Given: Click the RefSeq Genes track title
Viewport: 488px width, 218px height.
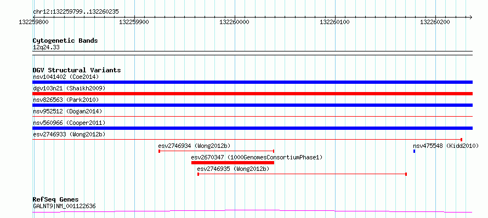Looking at the screenshot, I should [x=55, y=199].
